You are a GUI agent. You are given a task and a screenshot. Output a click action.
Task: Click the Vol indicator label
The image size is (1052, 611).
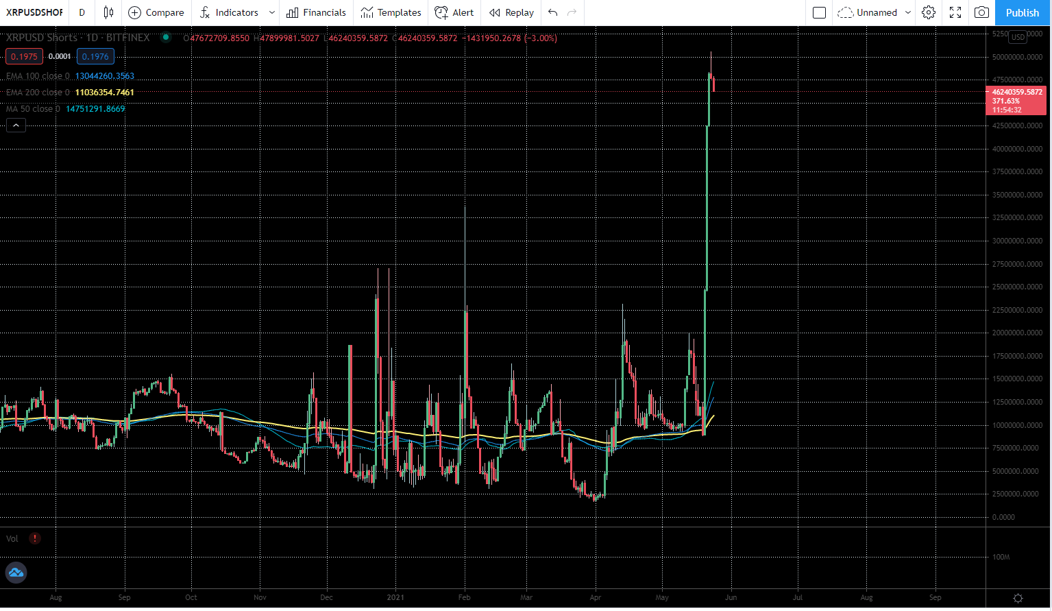[12, 539]
